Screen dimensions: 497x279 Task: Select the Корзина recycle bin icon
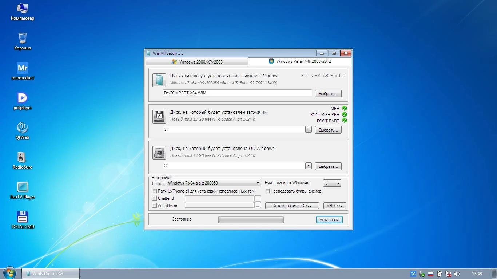[x=23, y=41]
